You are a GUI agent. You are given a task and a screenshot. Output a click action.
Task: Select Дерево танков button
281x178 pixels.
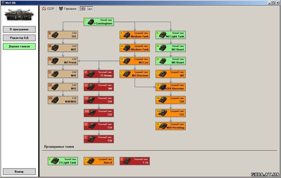[19, 46]
